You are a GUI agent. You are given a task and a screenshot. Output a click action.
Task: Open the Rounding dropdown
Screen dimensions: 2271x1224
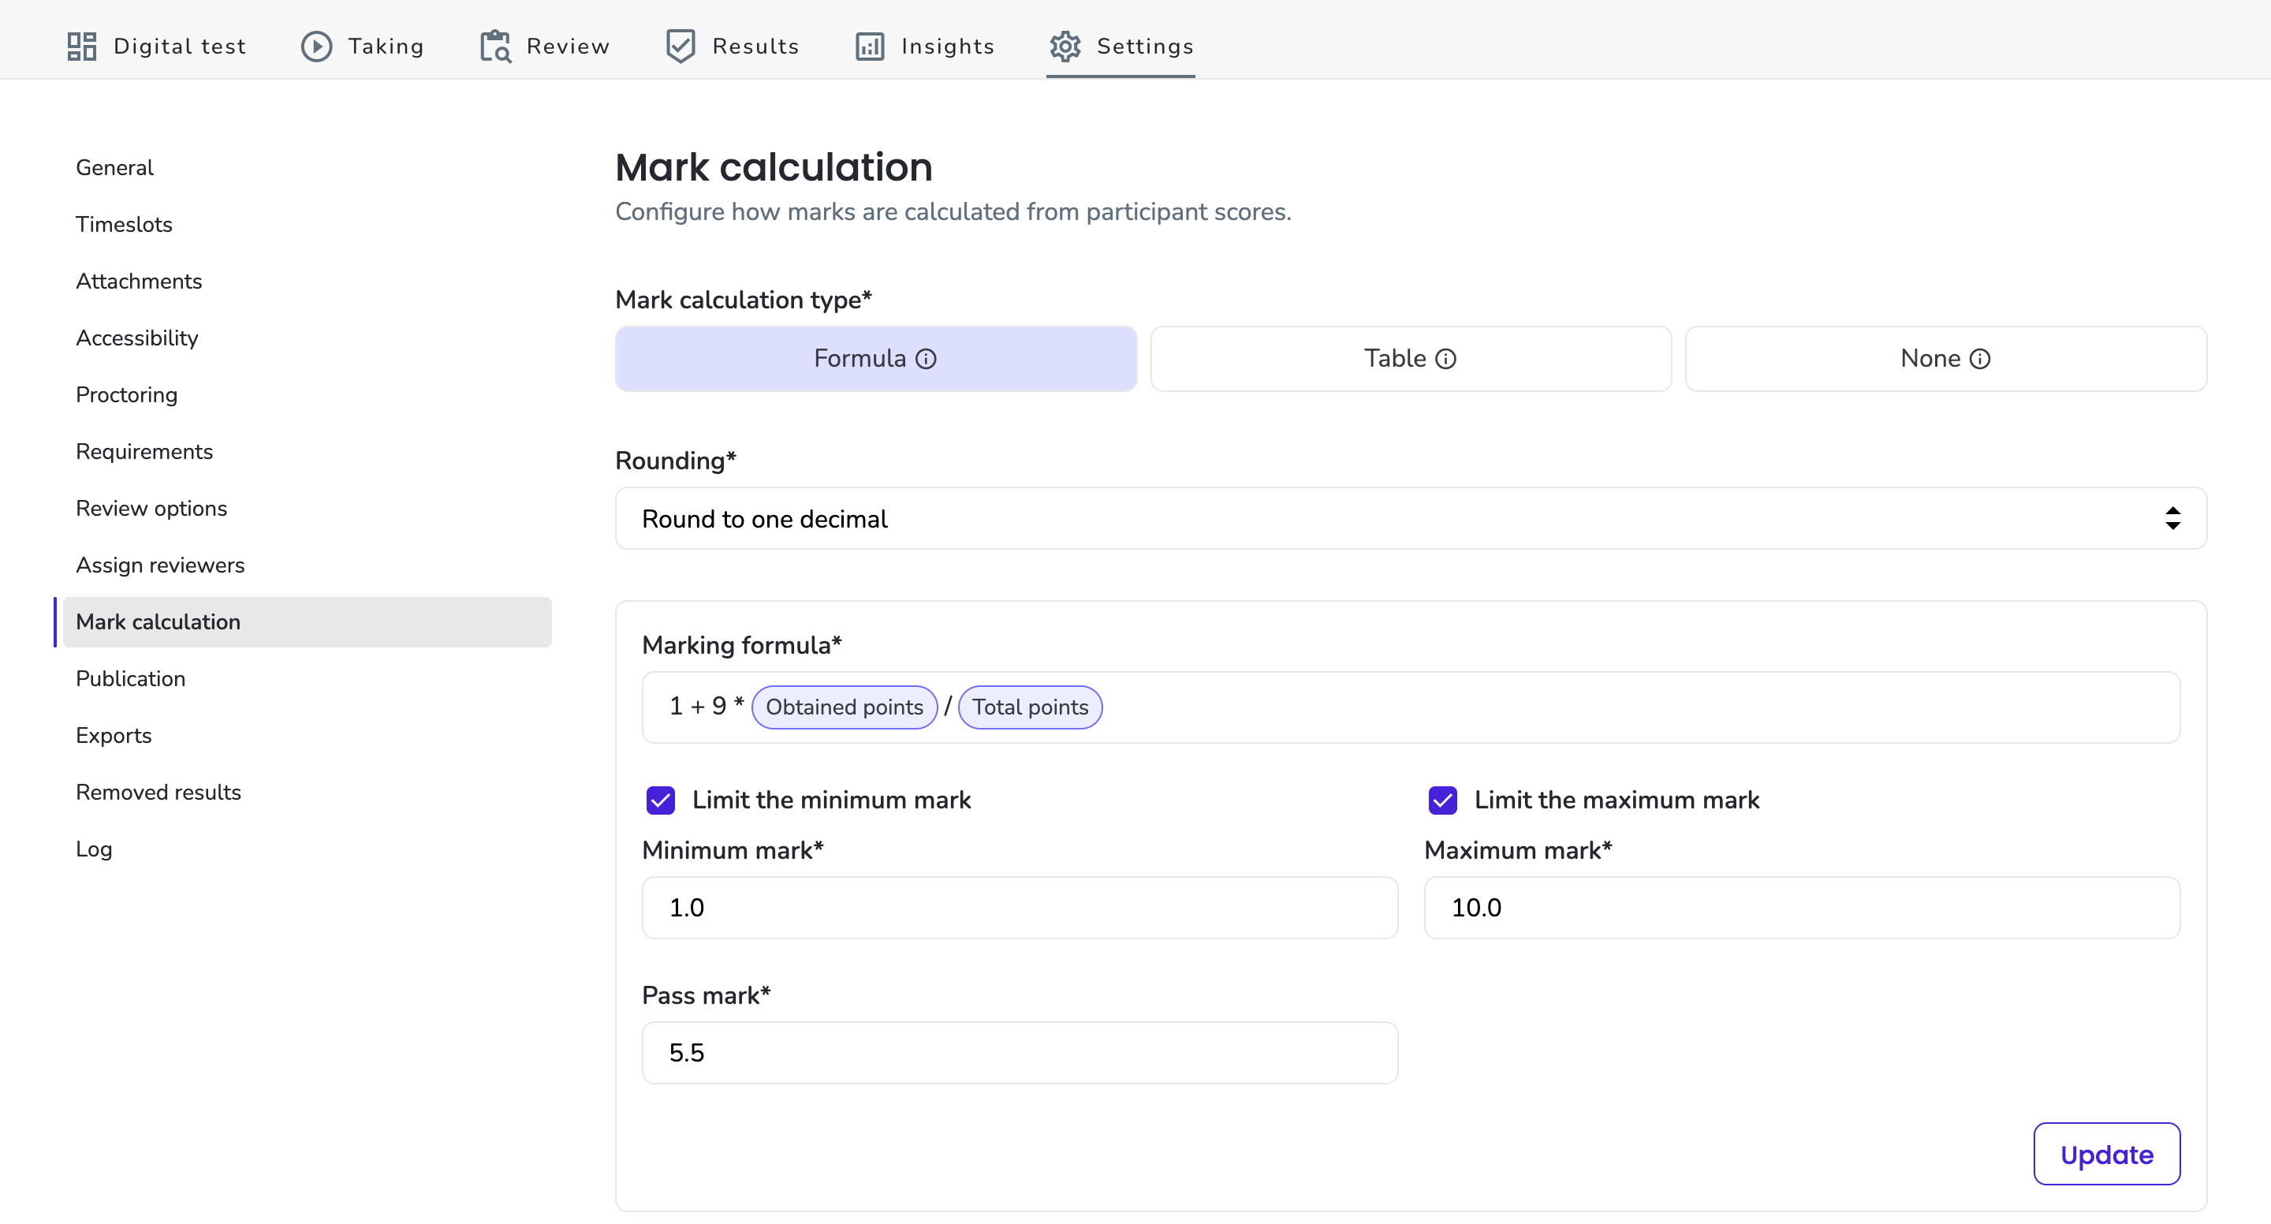pyautogui.click(x=1411, y=518)
